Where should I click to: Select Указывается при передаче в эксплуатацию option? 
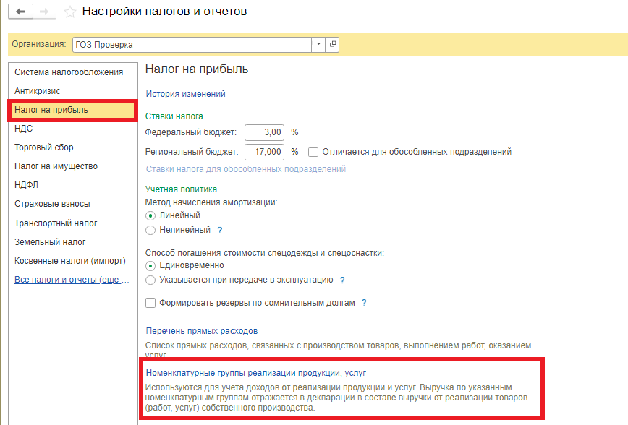click(x=150, y=280)
